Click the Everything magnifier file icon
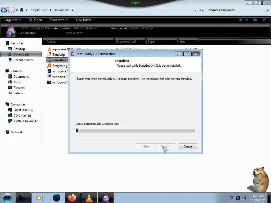Image resolution: width=271 pixels, height=203 pixels. click(49, 66)
